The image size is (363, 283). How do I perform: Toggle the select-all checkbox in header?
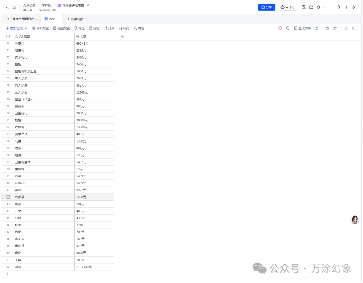8,37
